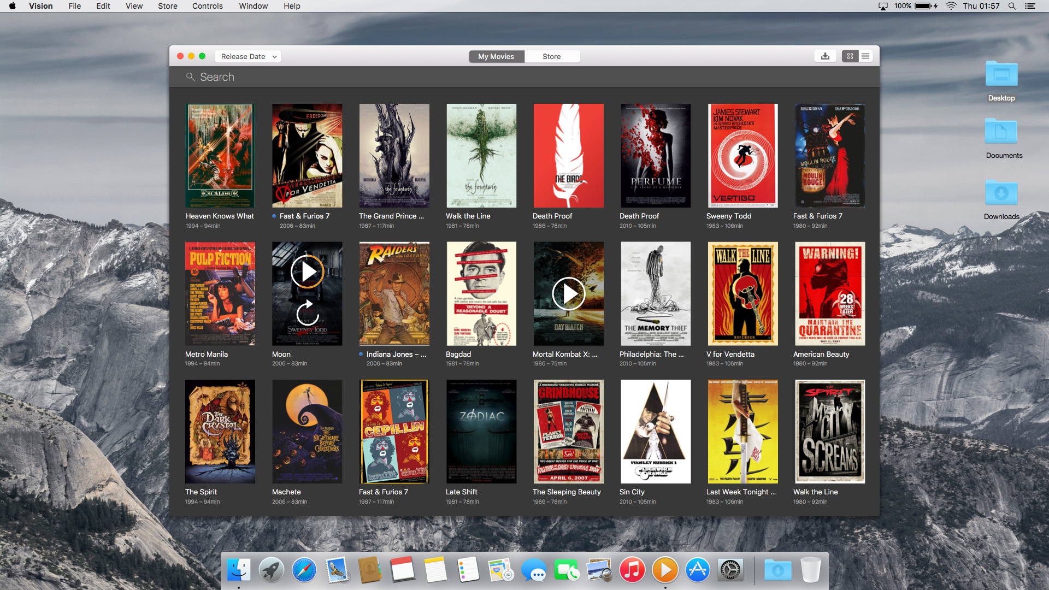The width and height of the screenshot is (1049, 590).
Task: Open the View menu
Action: pyautogui.click(x=134, y=6)
